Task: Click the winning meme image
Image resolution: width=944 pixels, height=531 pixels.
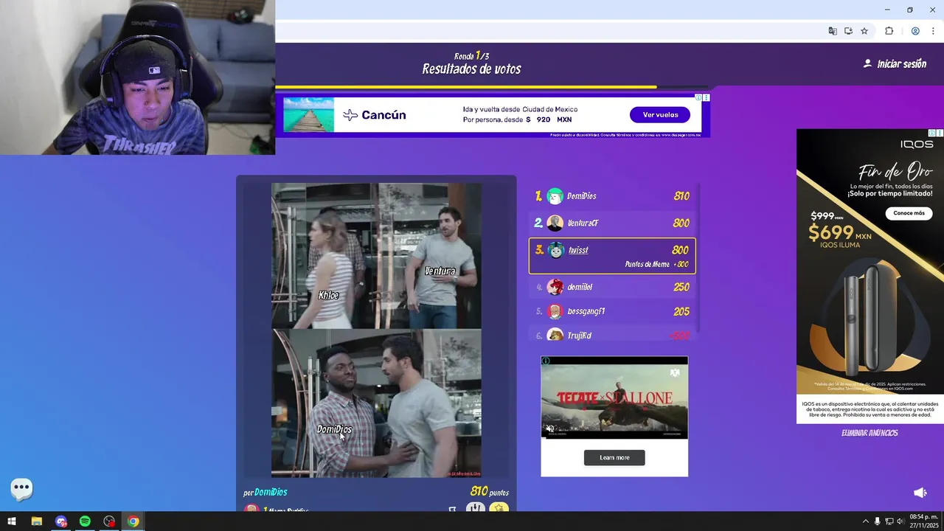Action: 376,330
